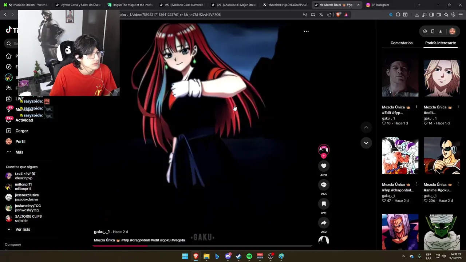This screenshot has width=466, height=262.
Task: Open browser extensions puzzle icon
Action: click(398, 15)
